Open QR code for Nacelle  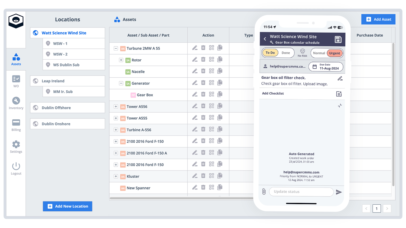(x=211, y=71)
